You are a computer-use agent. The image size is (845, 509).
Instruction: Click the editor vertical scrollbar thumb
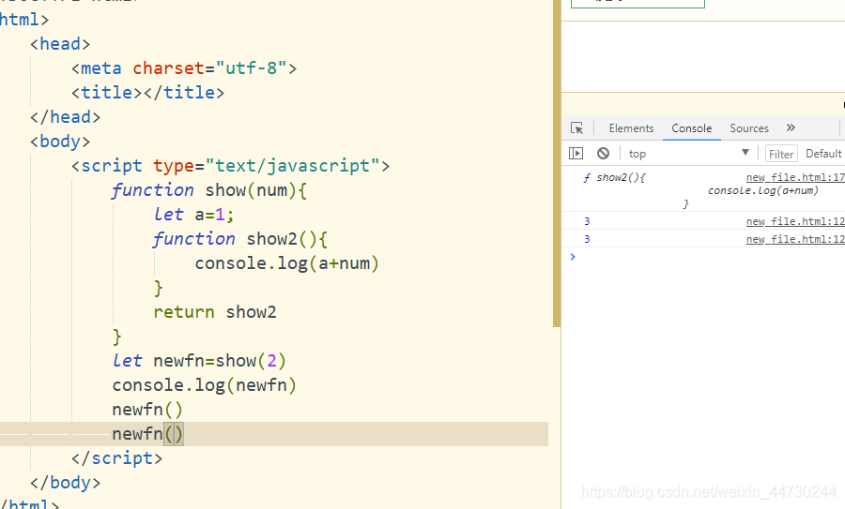tap(557, 163)
